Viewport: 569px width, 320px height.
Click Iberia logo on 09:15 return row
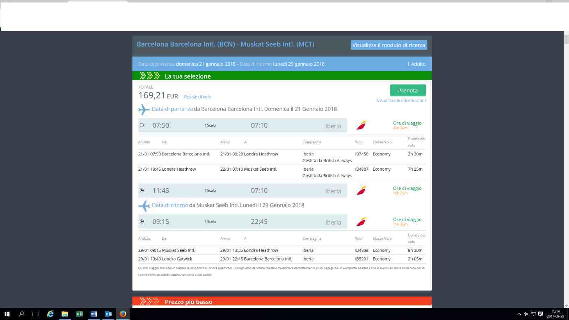[x=361, y=222]
